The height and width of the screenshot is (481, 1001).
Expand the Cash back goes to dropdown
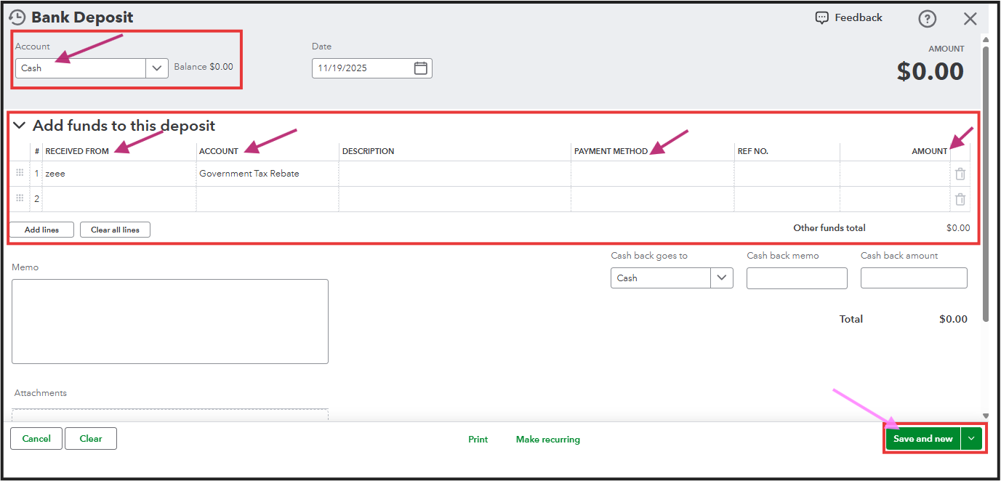point(721,278)
